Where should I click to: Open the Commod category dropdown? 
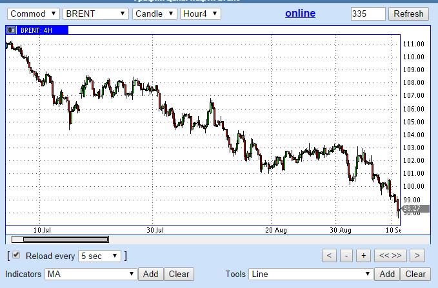pyautogui.click(x=34, y=14)
